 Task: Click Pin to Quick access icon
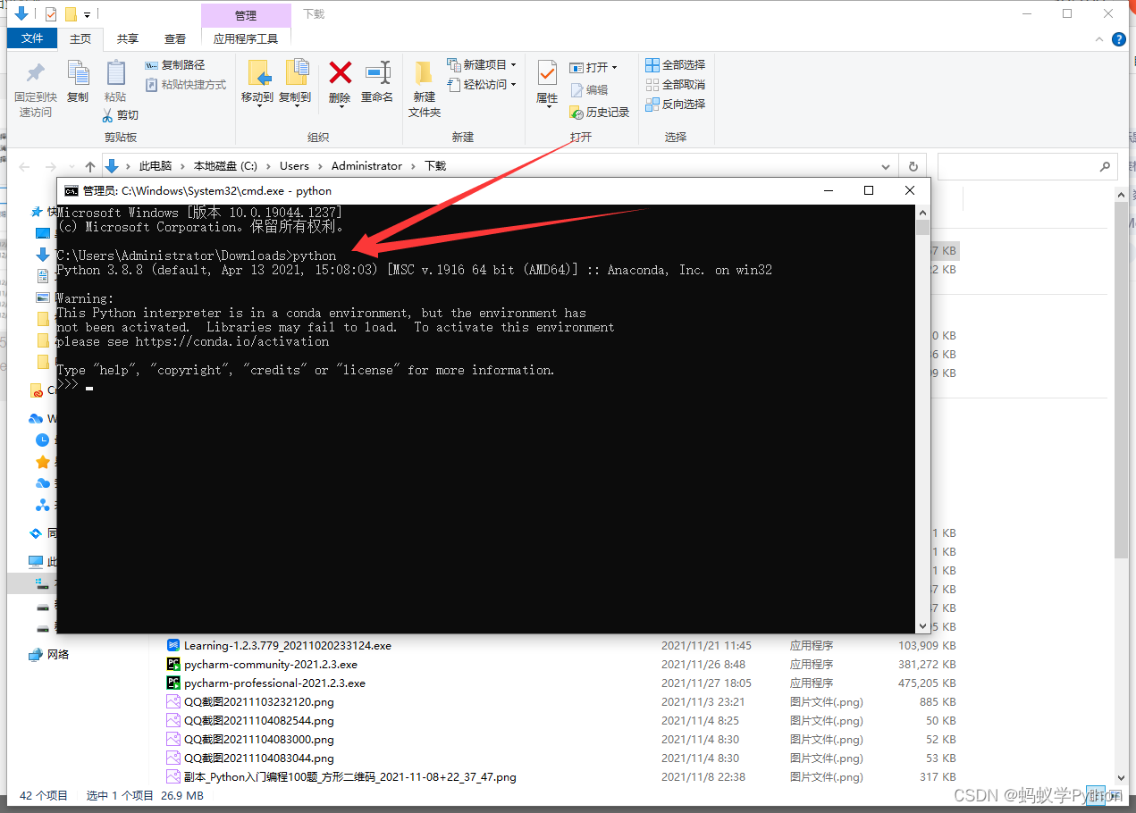36,73
